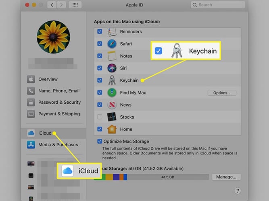Click the Apple TV device icon in sidebar

tap(31, 176)
